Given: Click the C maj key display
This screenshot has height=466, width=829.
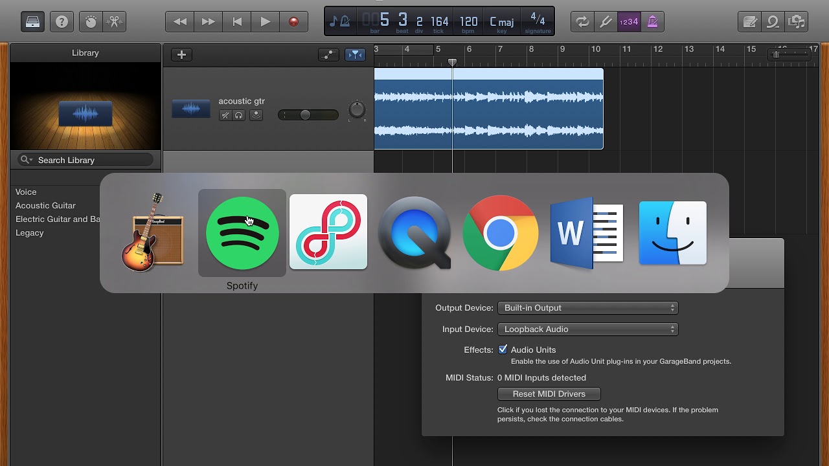Looking at the screenshot, I should [502, 22].
